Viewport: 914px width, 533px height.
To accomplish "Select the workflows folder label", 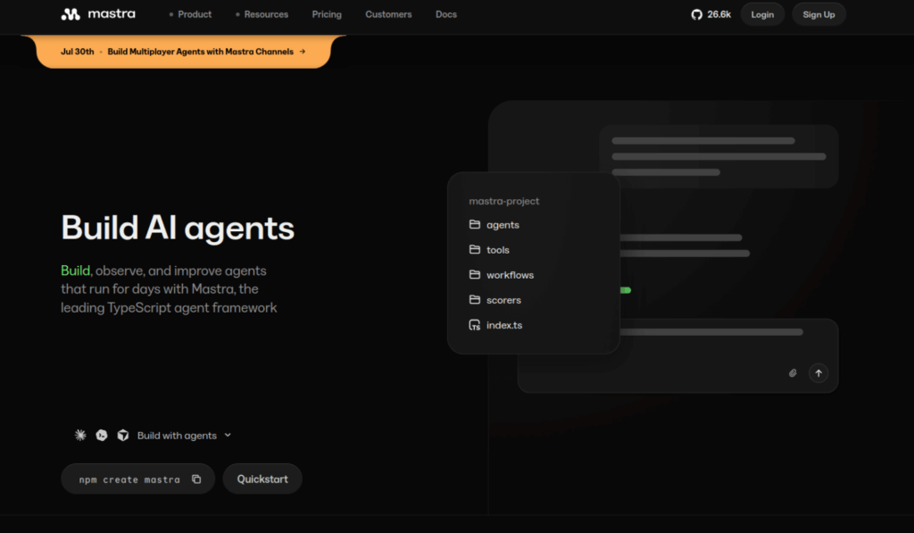I will 510,275.
